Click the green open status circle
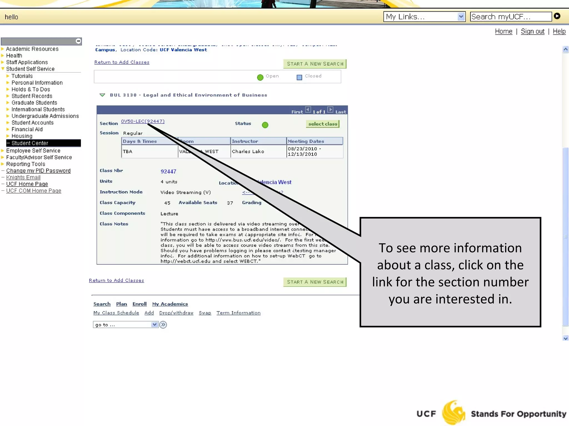 [265, 125]
